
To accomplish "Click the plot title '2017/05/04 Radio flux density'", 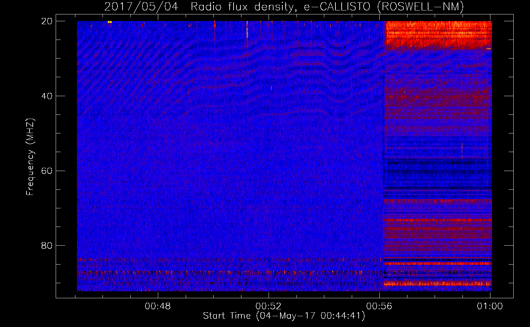I will [199, 7].
